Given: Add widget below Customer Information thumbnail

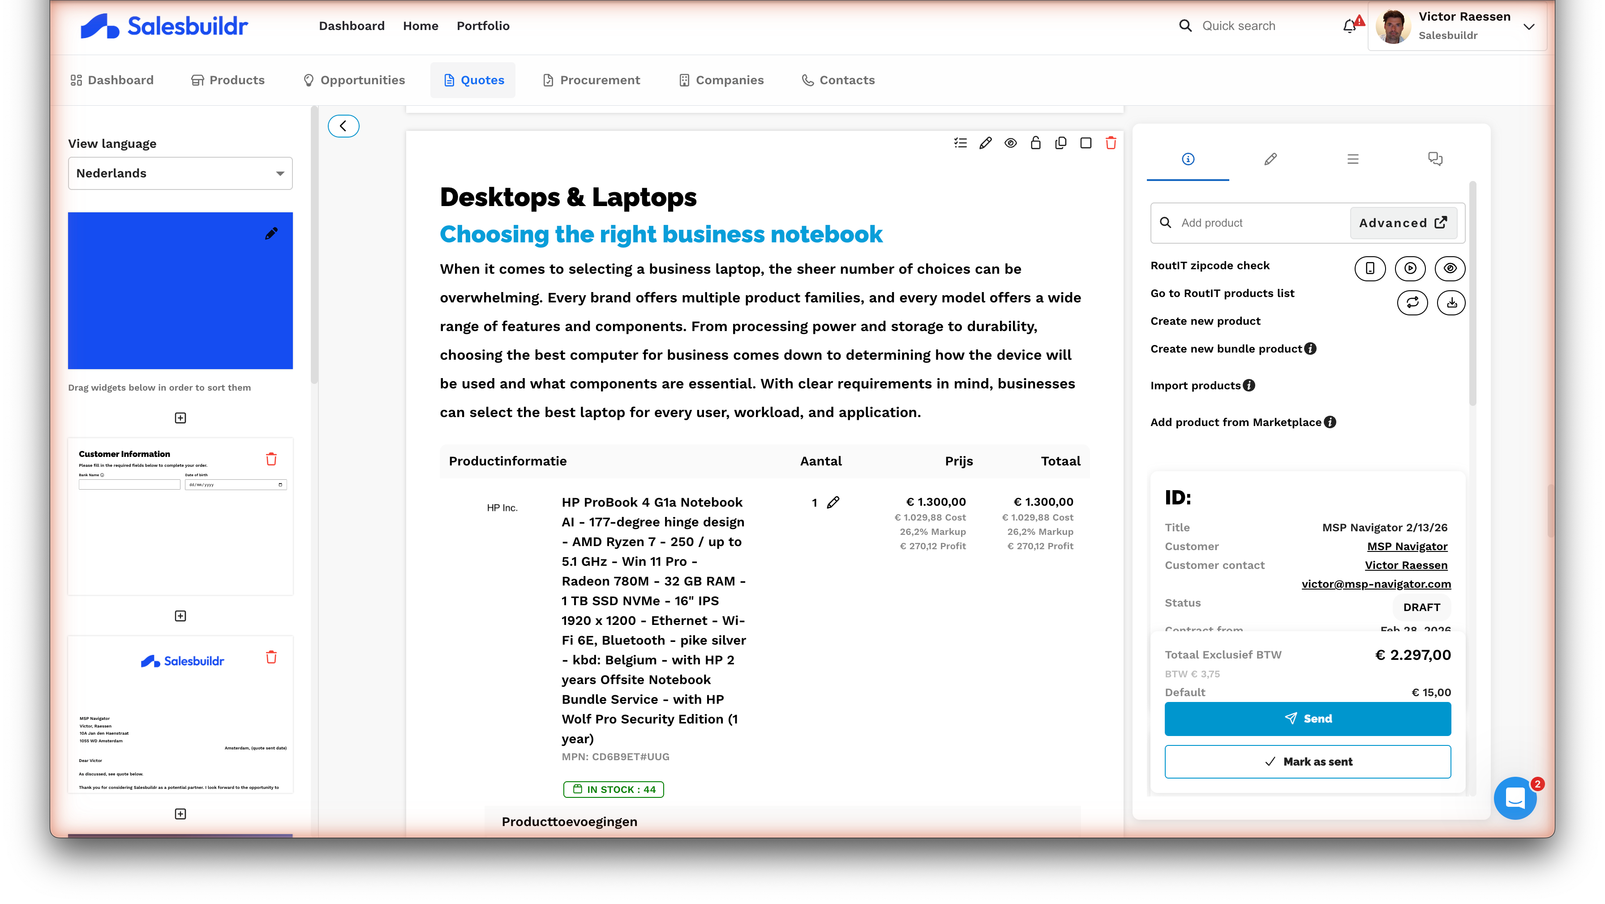Looking at the screenshot, I should pyautogui.click(x=180, y=616).
